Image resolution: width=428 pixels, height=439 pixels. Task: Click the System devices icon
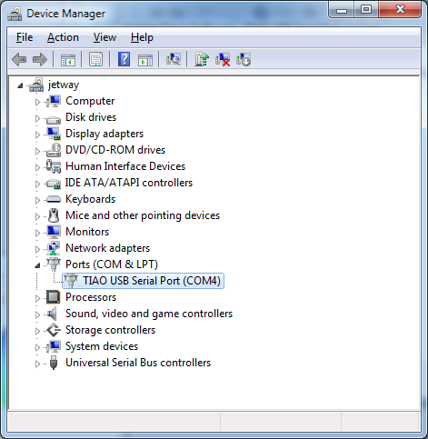pyautogui.click(x=54, y=346)
